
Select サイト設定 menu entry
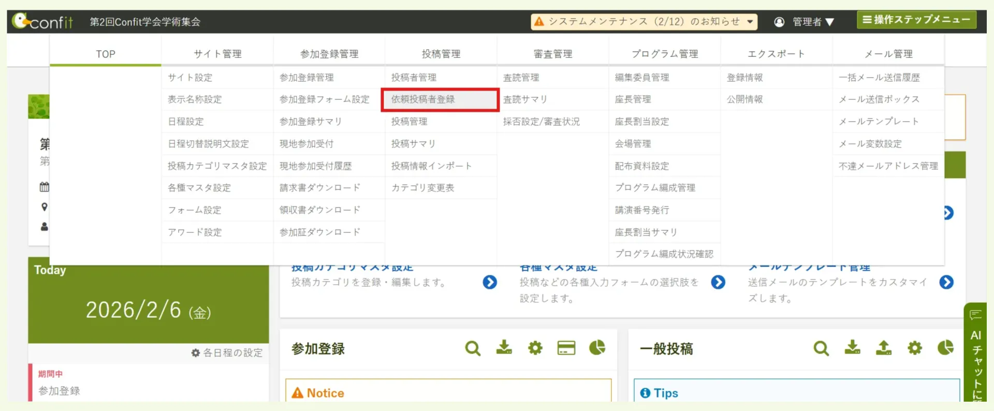click(217, 78)
